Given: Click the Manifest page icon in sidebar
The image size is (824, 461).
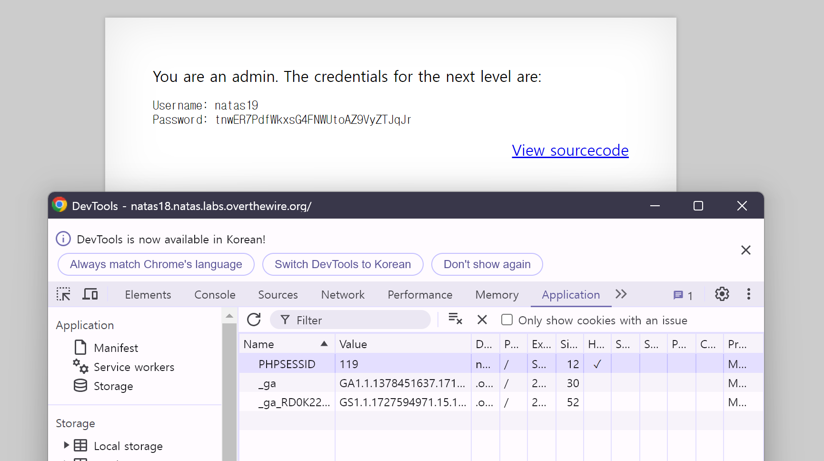Looking at the screenshot, I should [80, 348].
